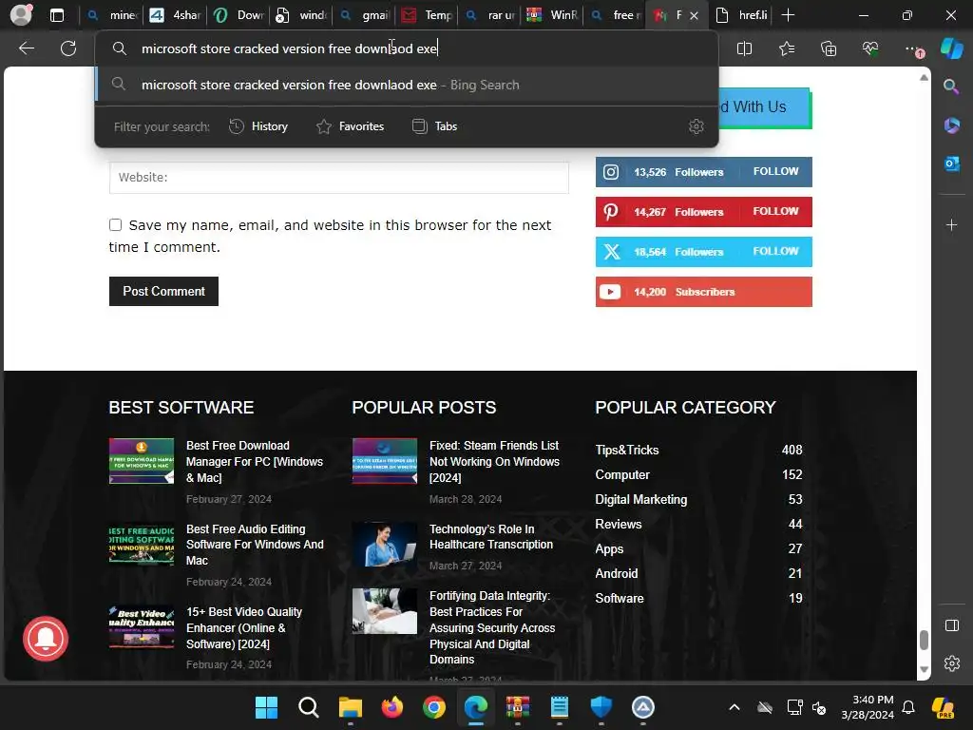Screen dimensions: 973x730
Task: Select the Bing Search suggestion
Action: [x=407, y=85]
